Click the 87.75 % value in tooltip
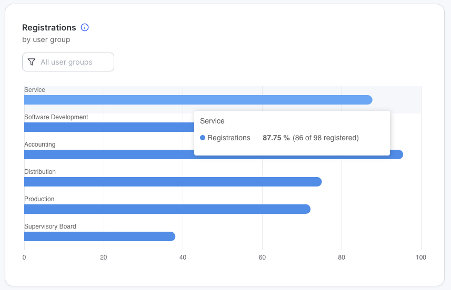The height and width of the screenshot is (290, 451). pyautogui.click(x=276, y=138)
